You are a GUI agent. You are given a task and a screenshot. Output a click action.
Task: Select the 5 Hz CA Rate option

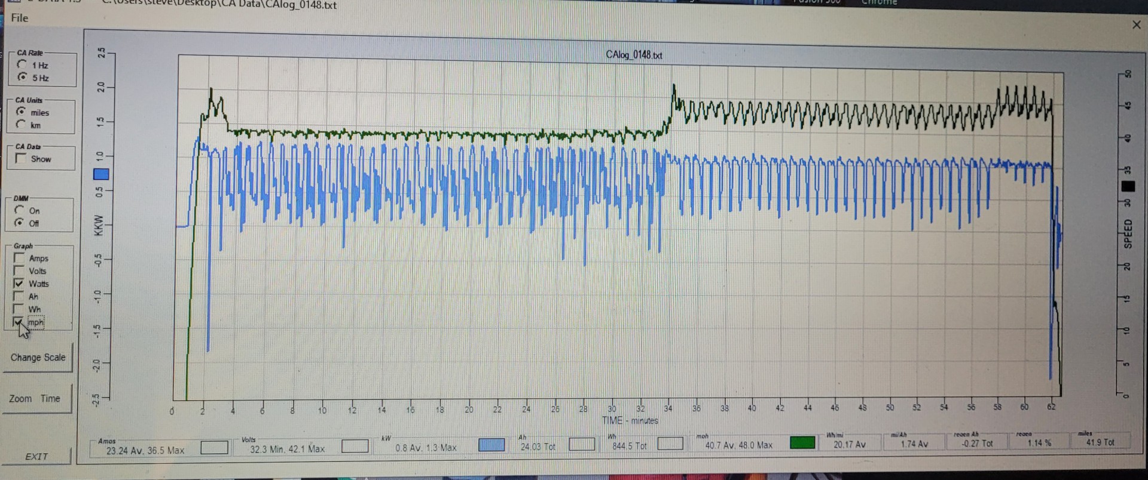(x=23, y=77)
